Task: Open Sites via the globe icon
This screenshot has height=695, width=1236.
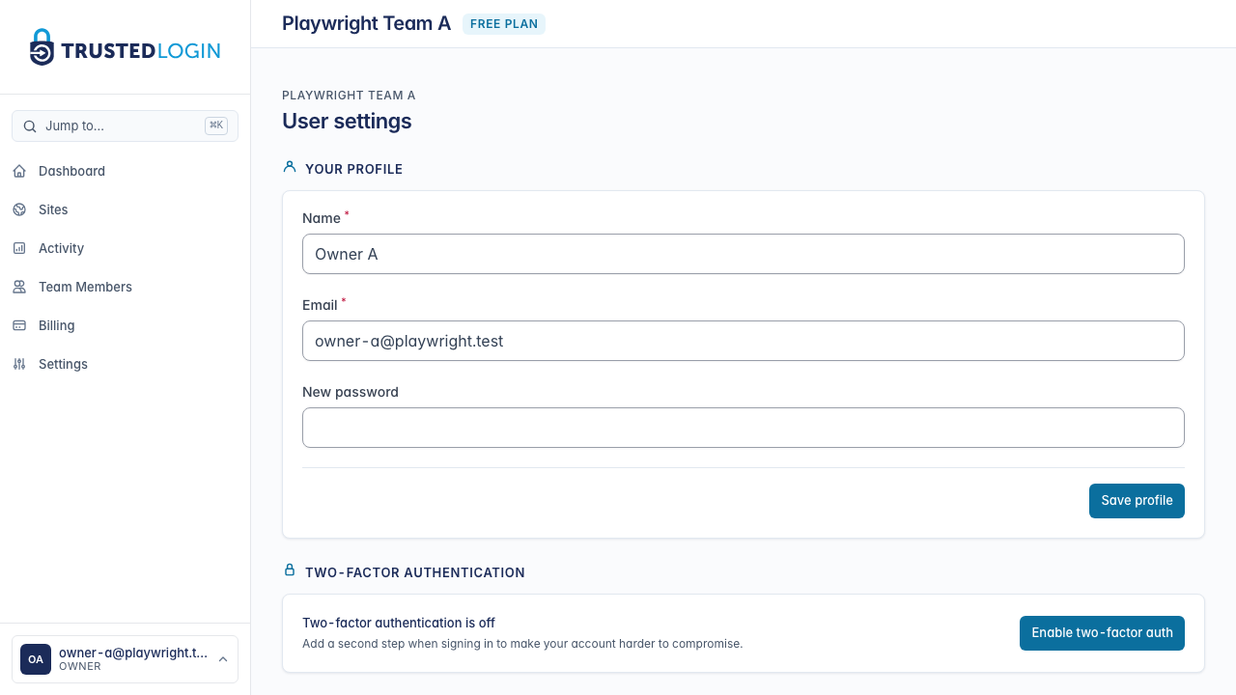Action: (19, 209)
